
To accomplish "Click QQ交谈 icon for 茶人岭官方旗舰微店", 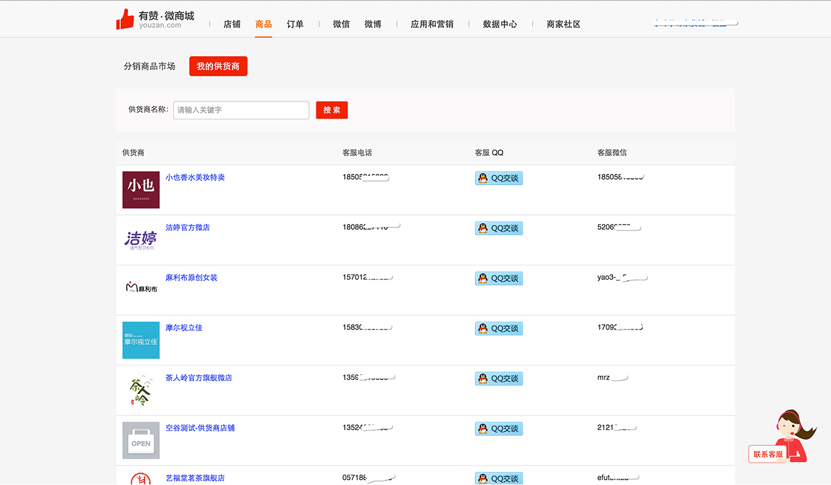I will (499, 378).
